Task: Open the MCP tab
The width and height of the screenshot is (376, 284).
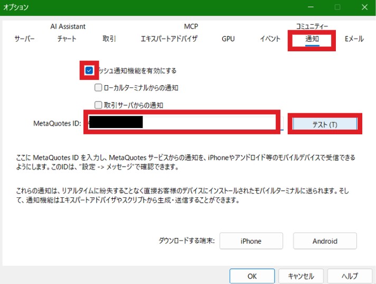Action: coord(191,26)
